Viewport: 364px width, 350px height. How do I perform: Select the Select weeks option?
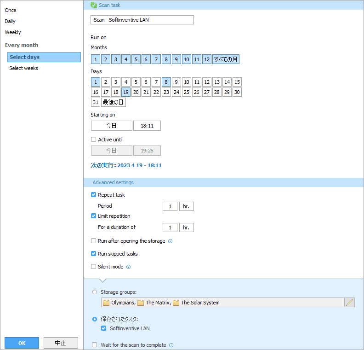click(24, 68)
